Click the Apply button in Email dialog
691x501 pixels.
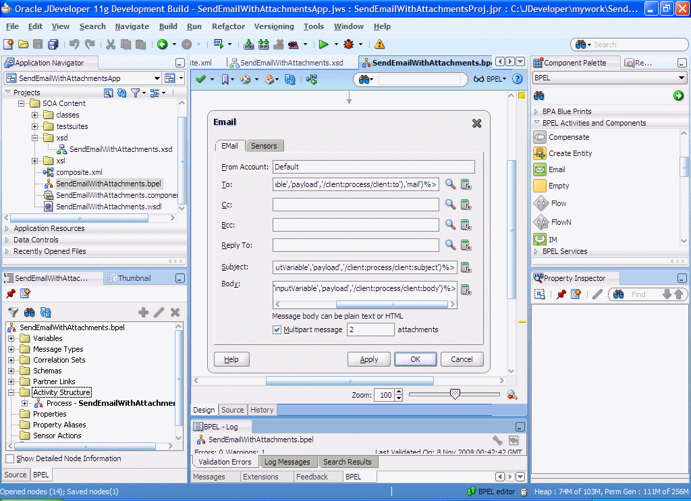coord(369,359)
